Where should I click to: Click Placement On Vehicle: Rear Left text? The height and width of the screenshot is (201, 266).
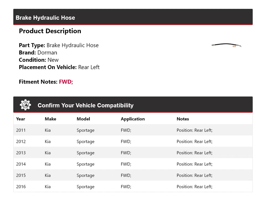click(x=59, y=67)
